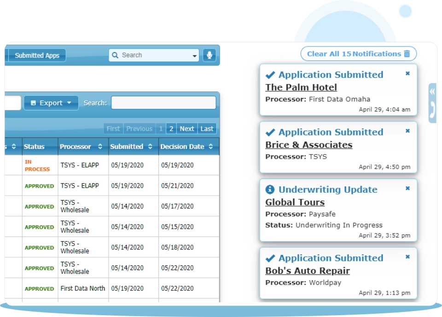Image resolution: width=442 pixels, height=317 pixels.
Task: Open The Palm Hotel link
Action: point(301,87)
